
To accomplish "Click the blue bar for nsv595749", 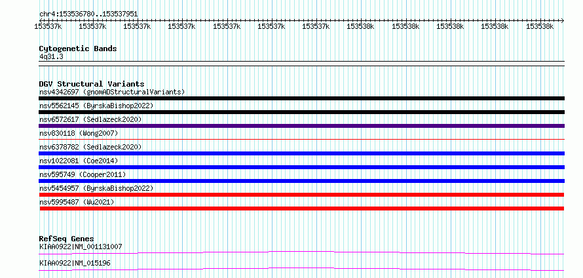I will coord(301,181).
